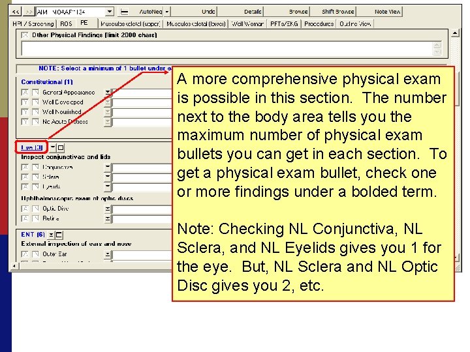Viewport: 470px width, 352px height.
Task: Click the horizontal scrollbar left arrow
Action: 14,266
